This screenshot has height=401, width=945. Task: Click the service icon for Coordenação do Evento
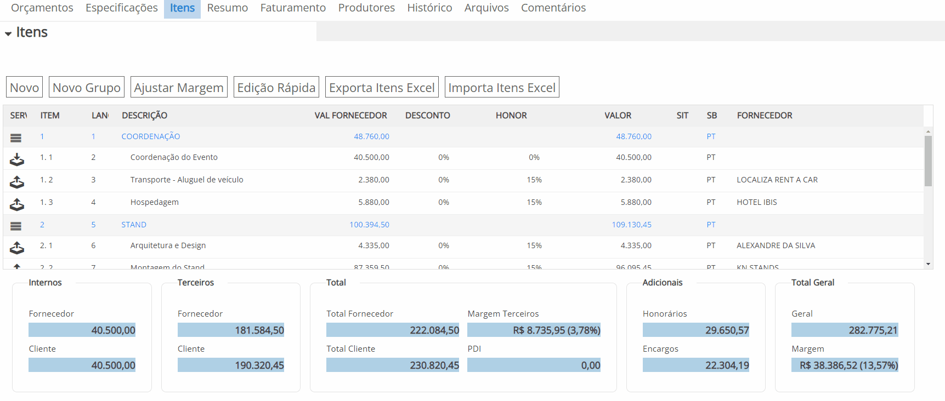click(x=17, y=159)
